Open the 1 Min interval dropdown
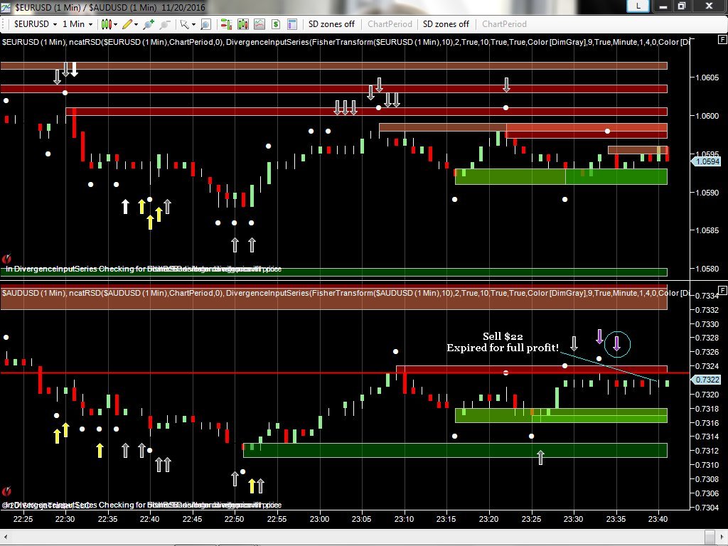This screenshot has height=546, width=728. tap(77, 24)
